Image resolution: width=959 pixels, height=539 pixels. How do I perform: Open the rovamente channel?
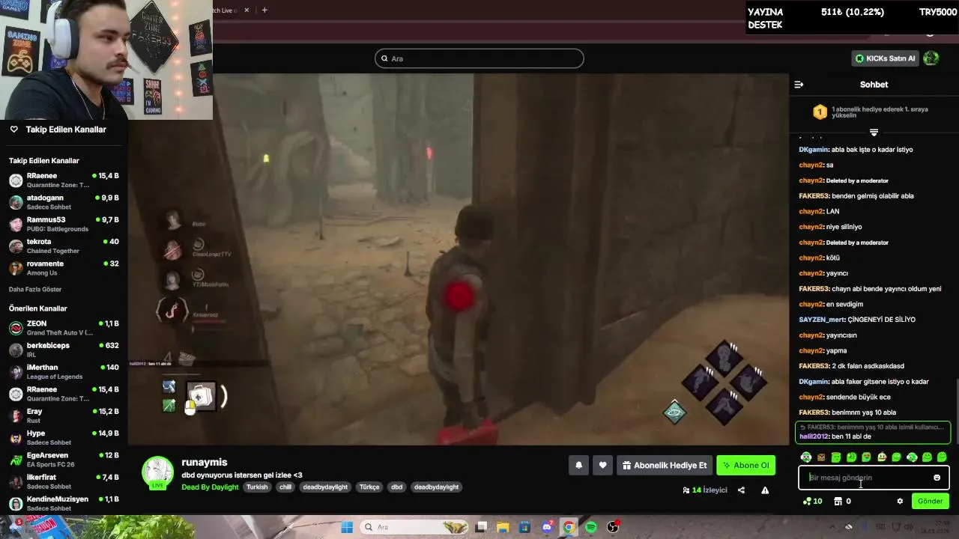click(64, 268)
